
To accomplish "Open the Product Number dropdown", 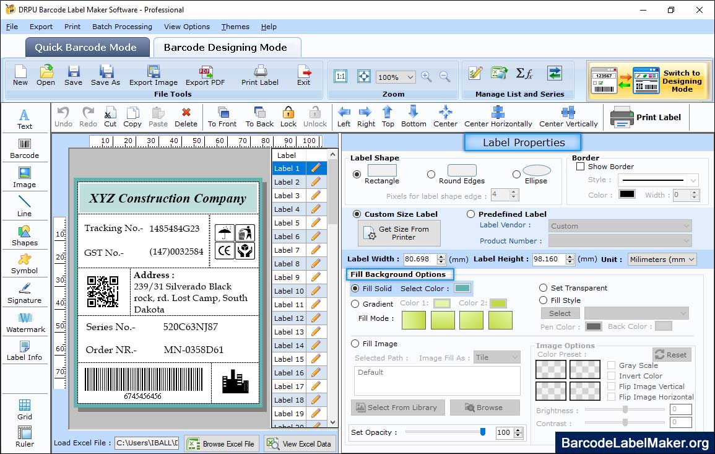I will [x=620, y=240].
